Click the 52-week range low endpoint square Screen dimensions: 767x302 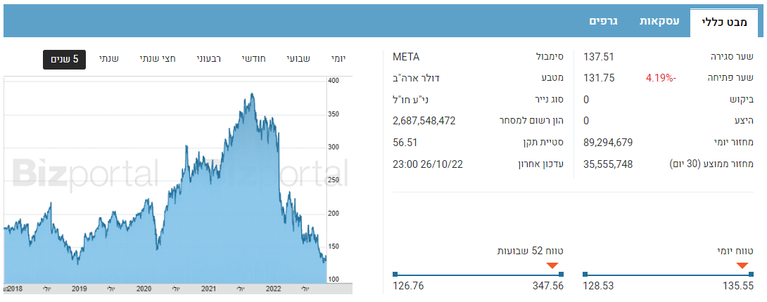pyautogui.click(x=395, y=274)
